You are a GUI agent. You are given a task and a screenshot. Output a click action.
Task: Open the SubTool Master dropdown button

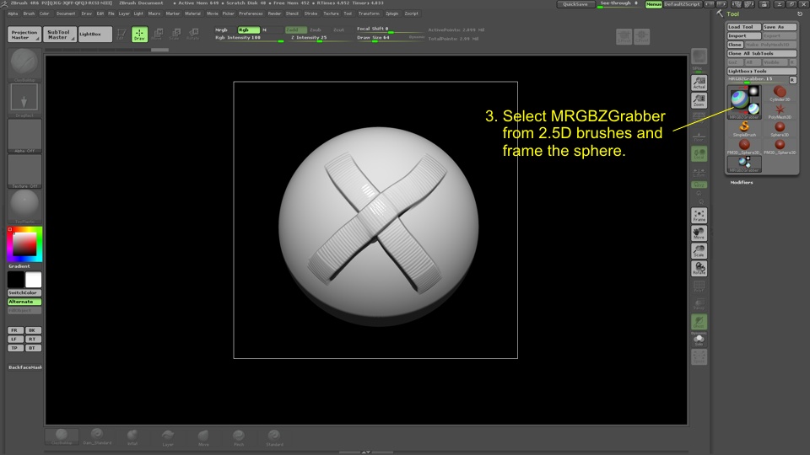[x=59, y=35]
